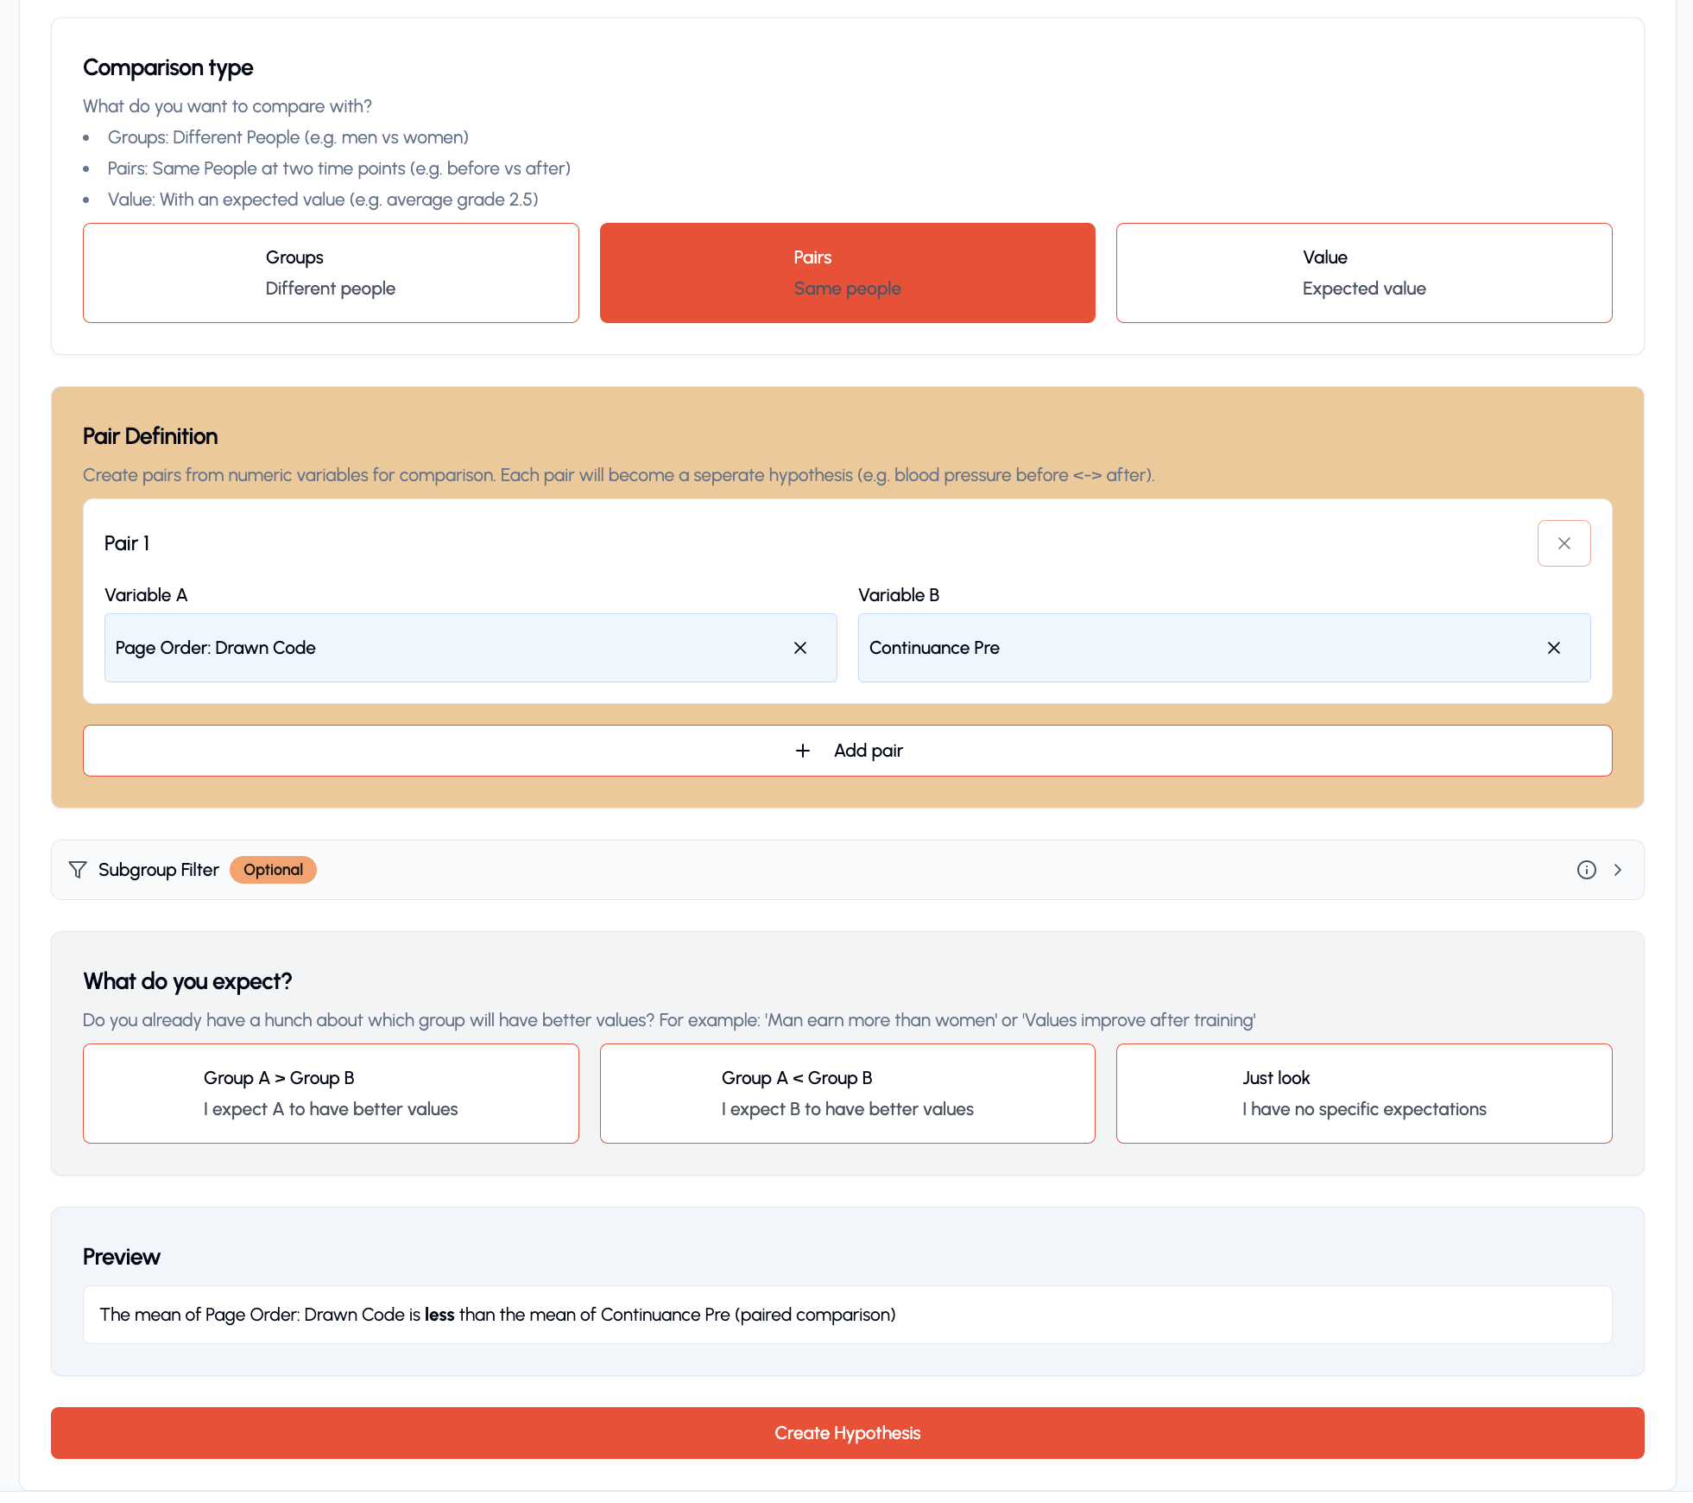The image size is (1693, 1503).
Task: Clear Variable A Page Order selection
Action: coord(800,648)
